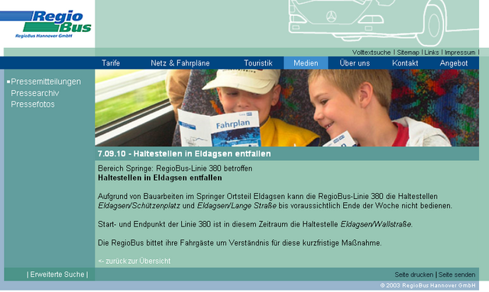The width and height of the screenshot is (489, 292).
Task: Click the text 'Bereich Springe: RegioBus-Linie 380 betroffen'
Action: point(175,168)
